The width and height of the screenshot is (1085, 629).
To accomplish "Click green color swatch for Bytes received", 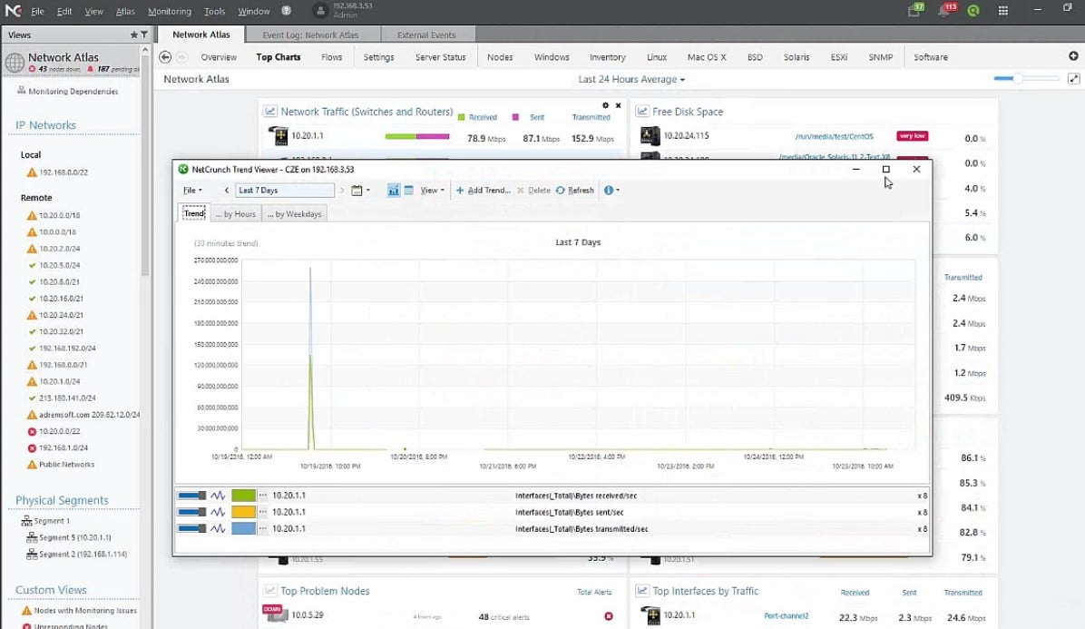I will tap(243, 496).
